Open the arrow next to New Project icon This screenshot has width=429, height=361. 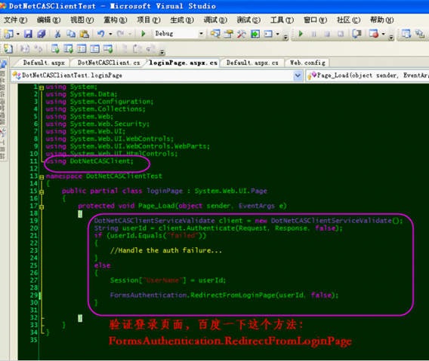(x=18, y=34)
